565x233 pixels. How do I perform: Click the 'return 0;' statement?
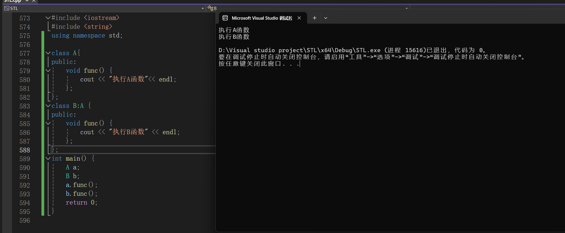pos(82,203)
